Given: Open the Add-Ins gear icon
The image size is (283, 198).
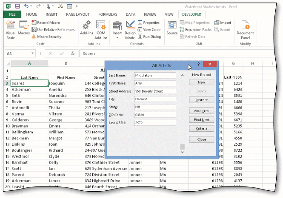Looking at the screenshot, I should (86, 28).
